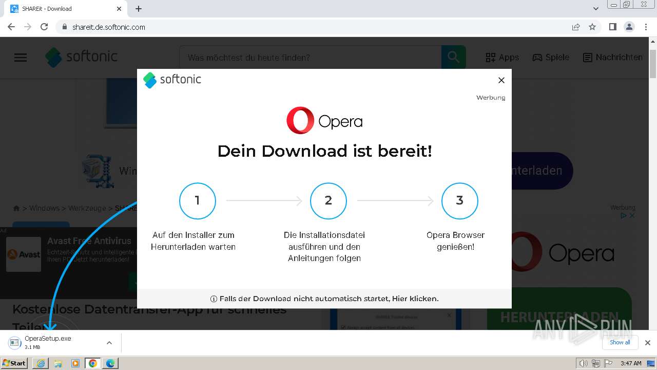Click the Werkzeuge breadcrumb link
Viewport: 657px width, 370px height.
[x=87, y=208]
